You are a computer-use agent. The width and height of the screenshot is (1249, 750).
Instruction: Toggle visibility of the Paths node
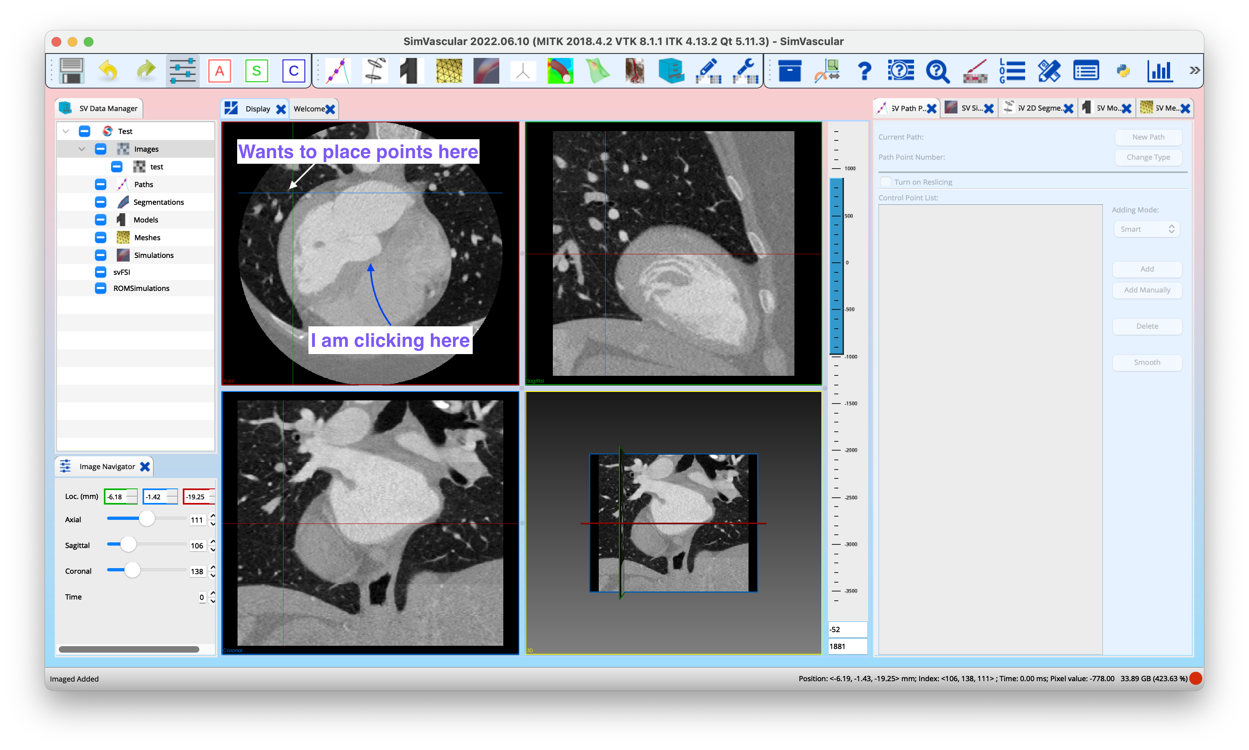point(100,184)
